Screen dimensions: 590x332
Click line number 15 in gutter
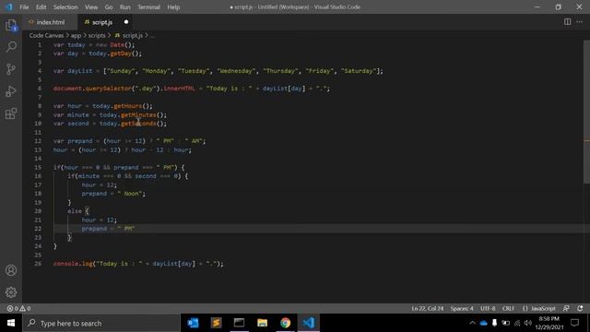click(x=38, y=168)
